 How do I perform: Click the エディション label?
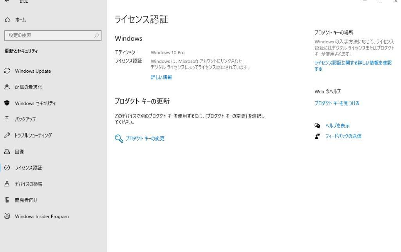point(125,52)
